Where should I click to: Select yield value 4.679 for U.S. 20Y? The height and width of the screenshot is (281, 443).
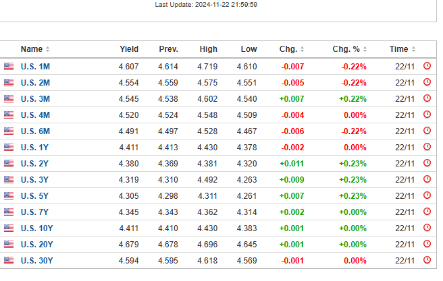click(x=128, y=245)
